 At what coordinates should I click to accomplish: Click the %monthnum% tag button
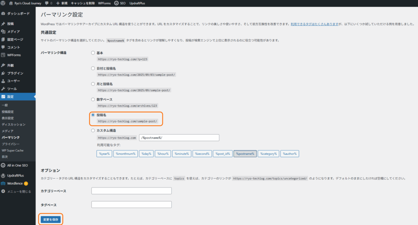click(x=126, y=154)
